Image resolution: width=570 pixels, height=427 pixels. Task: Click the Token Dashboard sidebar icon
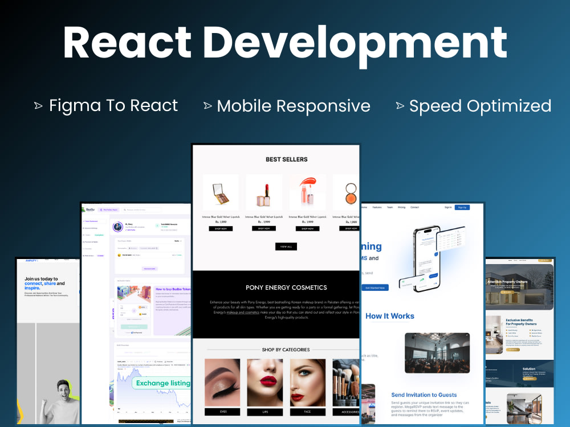coord(83,221)
